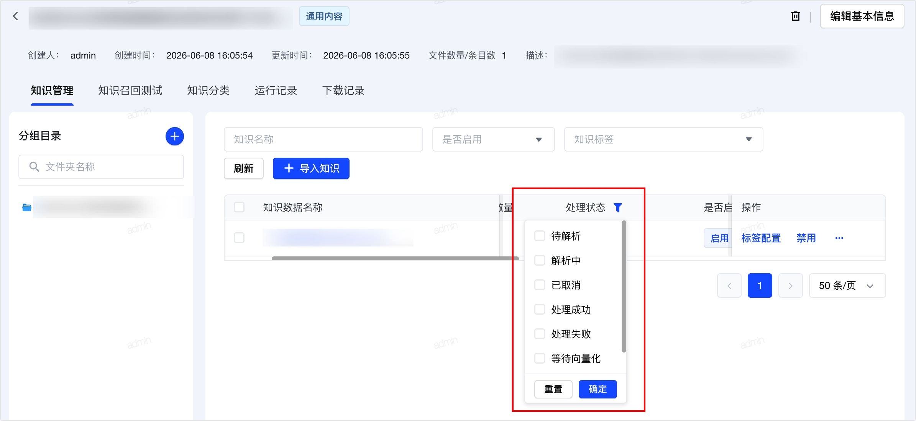Switch to 知识分类 tab
Screen dimensions: 916x421
pyautogui.click(x=208, y=91)
